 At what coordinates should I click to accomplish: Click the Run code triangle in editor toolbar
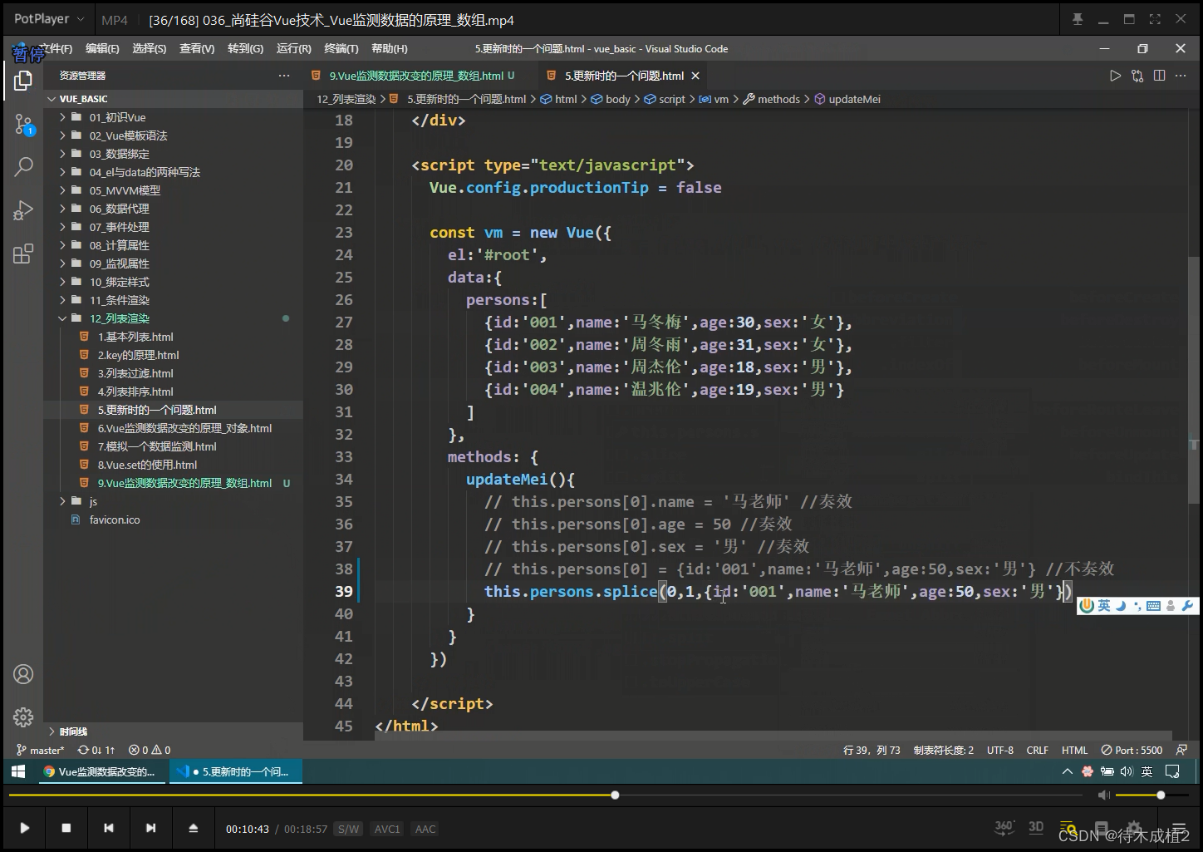coord(1115,76)
